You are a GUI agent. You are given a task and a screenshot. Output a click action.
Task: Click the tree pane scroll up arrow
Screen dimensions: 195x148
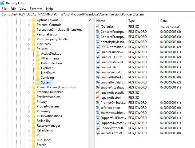tap(90, 20)
